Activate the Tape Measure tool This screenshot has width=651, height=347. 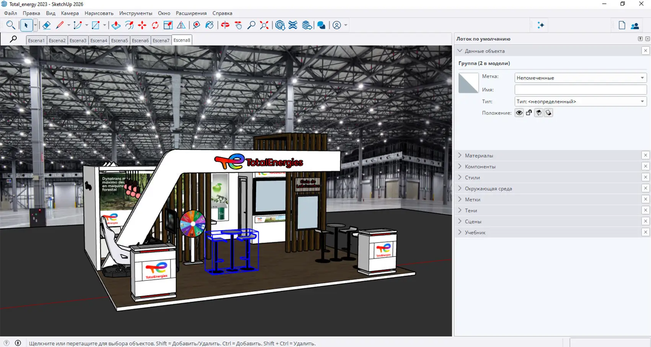pyautogui.click(x=196, y=25)
